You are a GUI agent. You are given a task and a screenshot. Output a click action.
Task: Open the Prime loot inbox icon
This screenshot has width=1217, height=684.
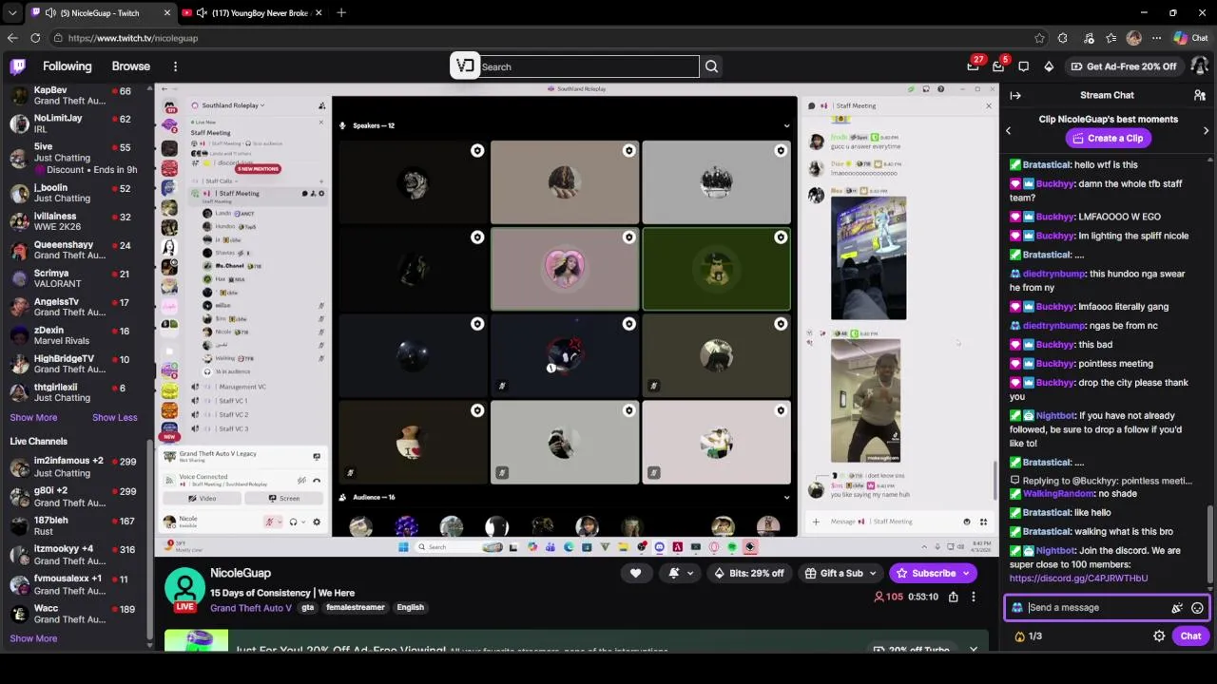(973, 66)
